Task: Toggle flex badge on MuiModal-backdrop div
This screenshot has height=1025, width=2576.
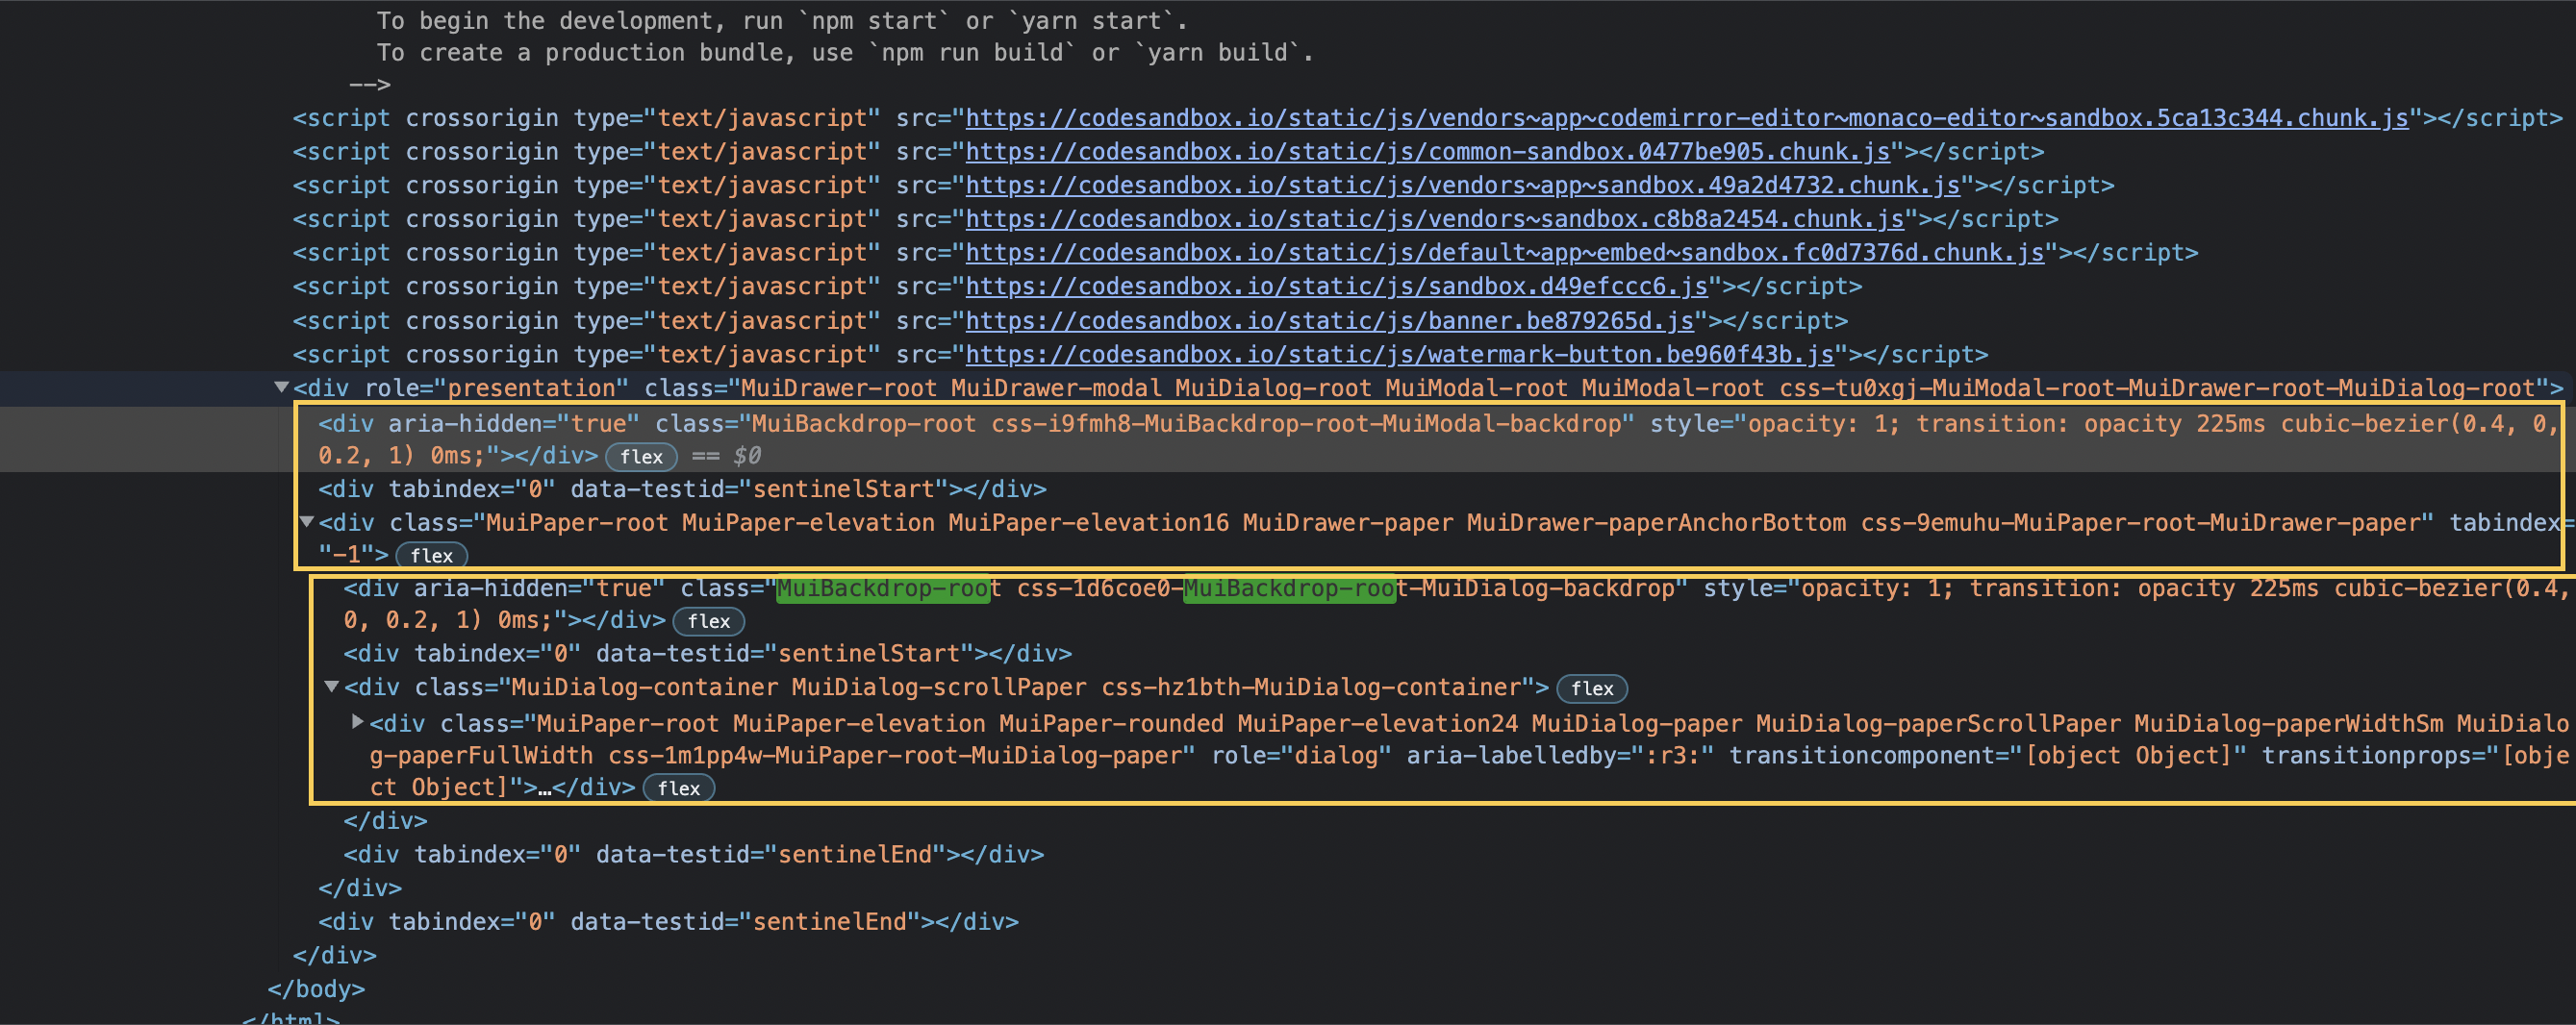Action: coord(641,457)
